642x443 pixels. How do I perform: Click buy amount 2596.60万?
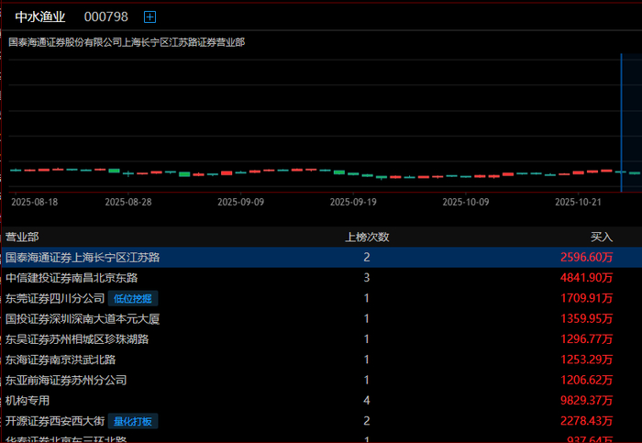[x=586, y=257]
